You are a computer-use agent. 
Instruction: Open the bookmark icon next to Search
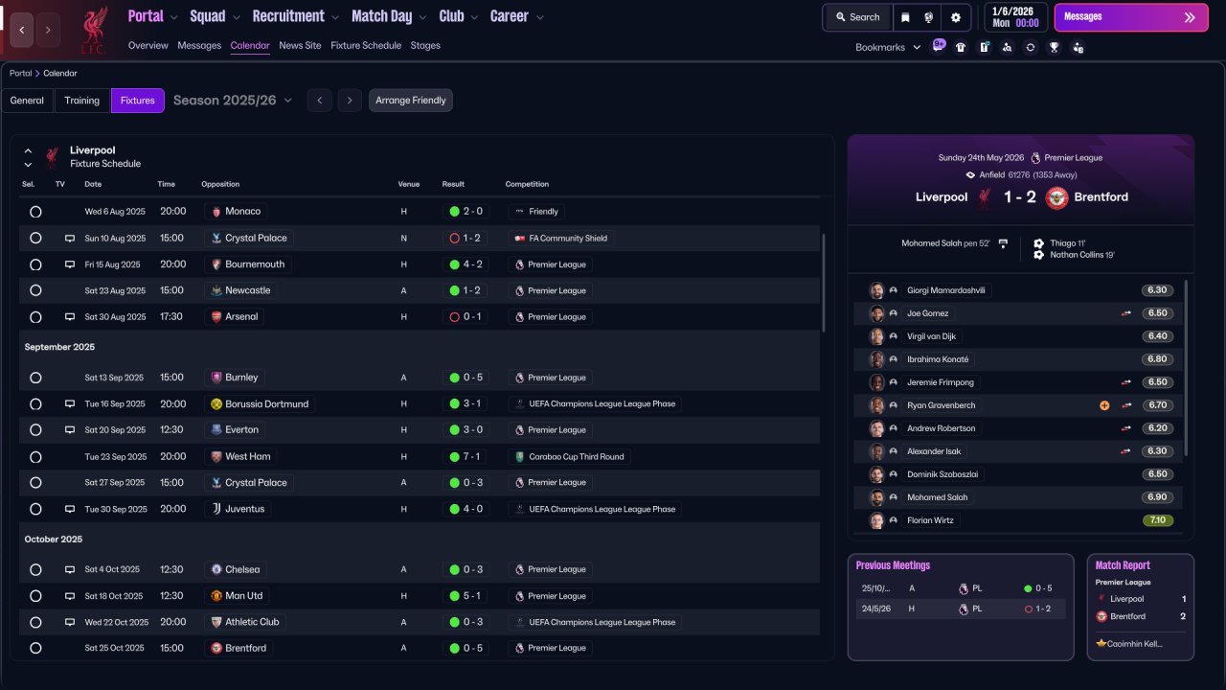(905, 17)
